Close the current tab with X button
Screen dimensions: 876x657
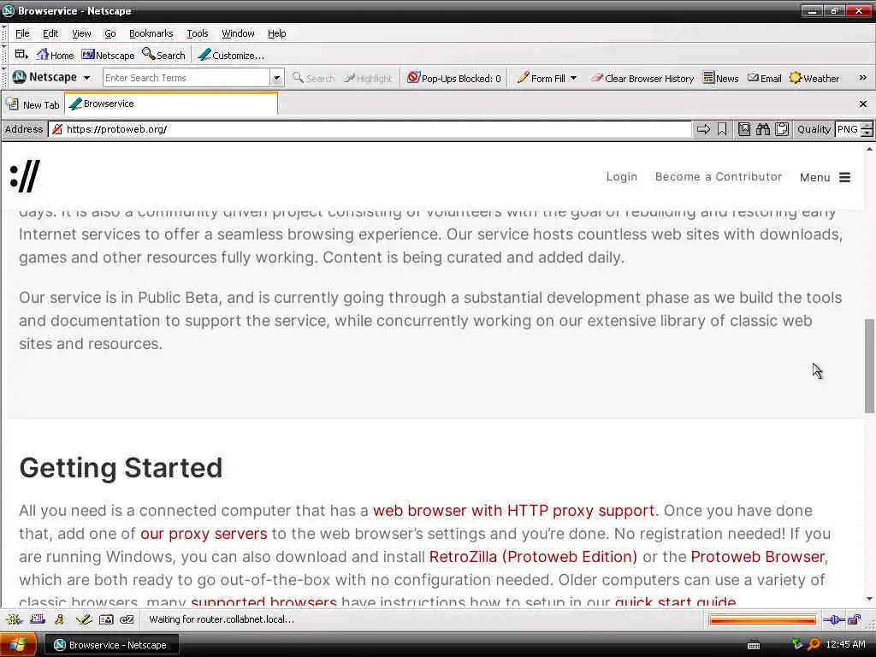(x=862, y=104)
